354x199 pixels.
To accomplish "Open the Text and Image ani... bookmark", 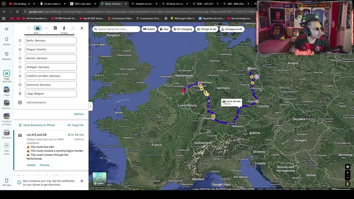I will pyautogui.click(x=239, y=19).
